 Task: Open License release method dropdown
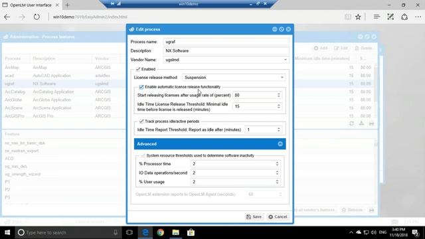tap(282, 78)
